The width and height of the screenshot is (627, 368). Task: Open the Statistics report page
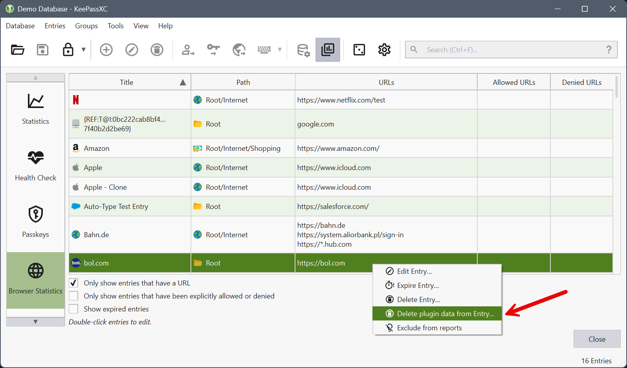coord(36,110)
